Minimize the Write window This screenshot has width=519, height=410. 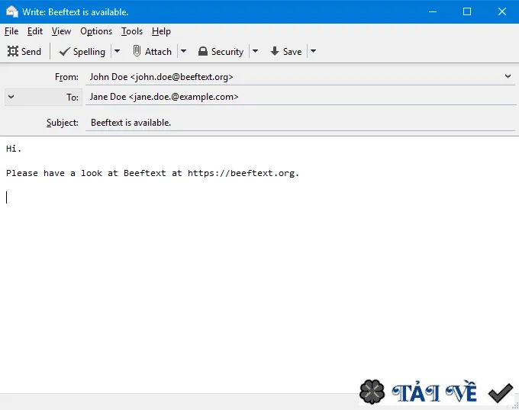pos(433,11)
